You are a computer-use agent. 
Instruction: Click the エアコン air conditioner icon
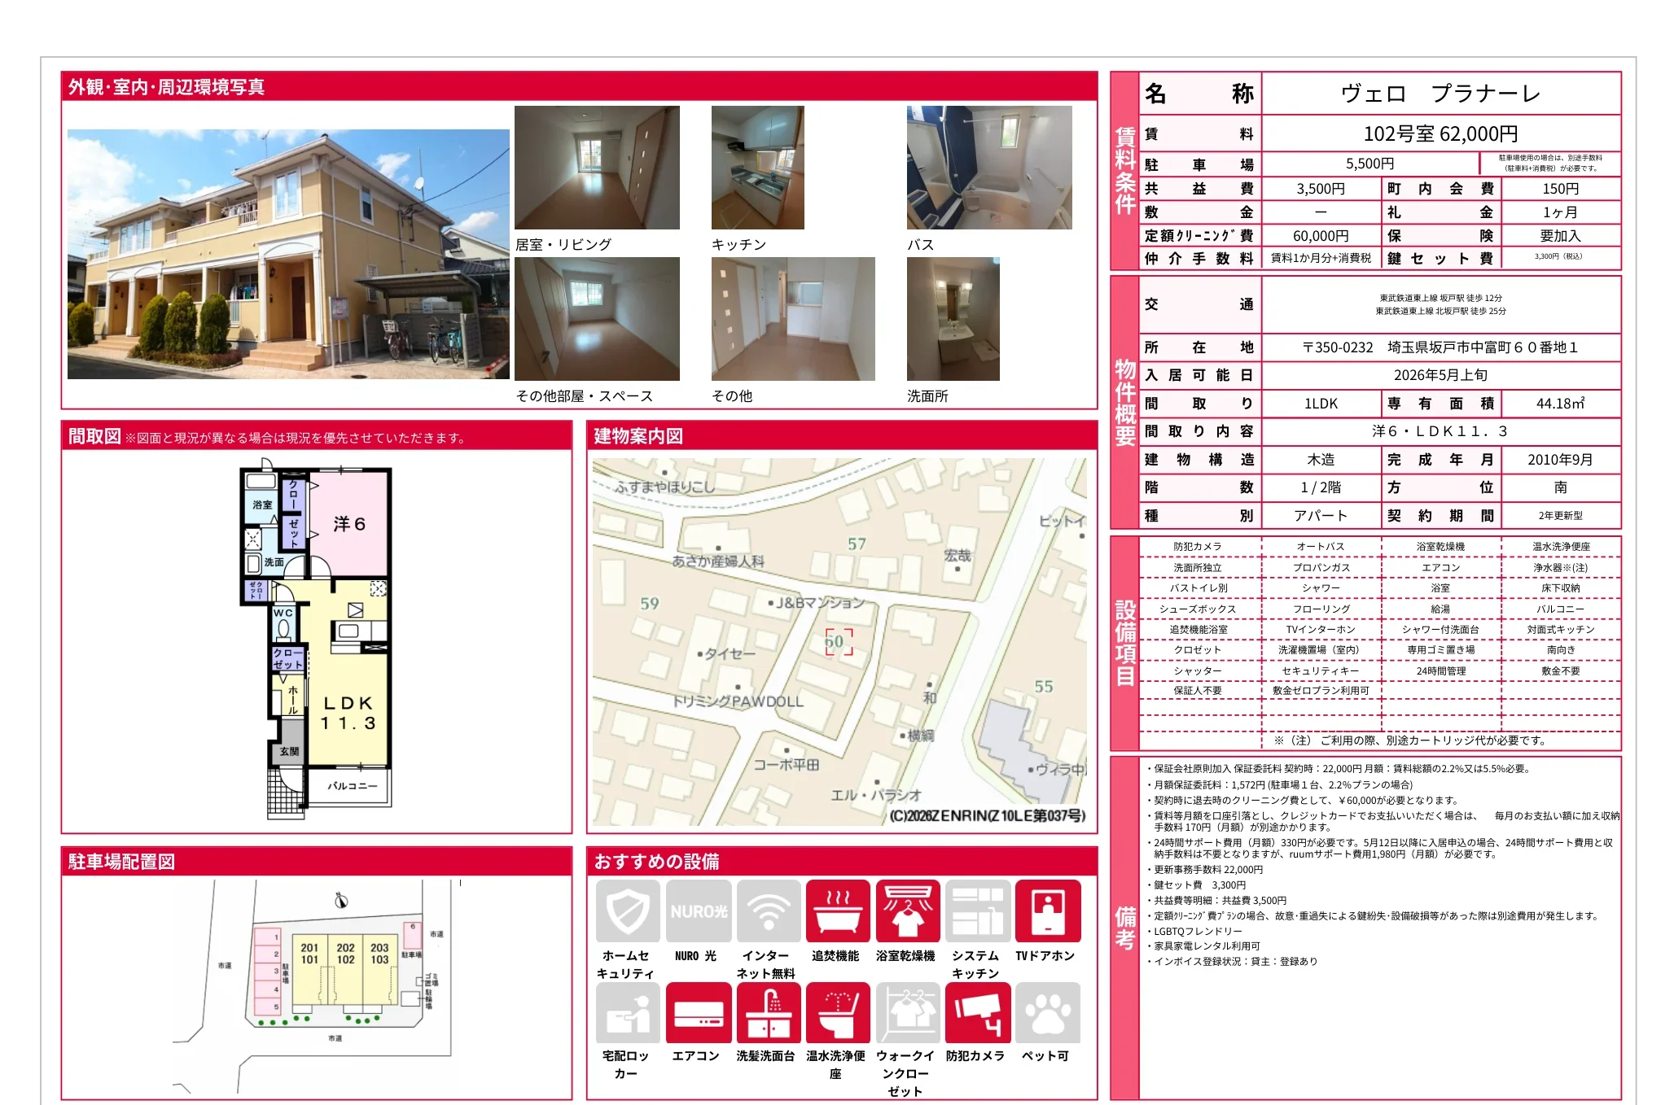(698, 1012)
